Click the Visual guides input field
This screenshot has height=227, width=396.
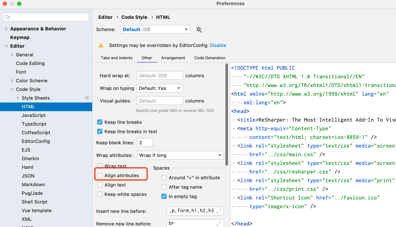click(160, 101)
